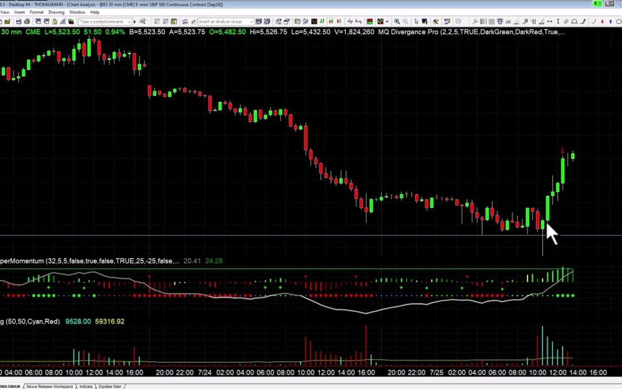Select the Horizontal Lines drawing tool
This screenshot has height=389, width=622.
[x=491, y=21]
